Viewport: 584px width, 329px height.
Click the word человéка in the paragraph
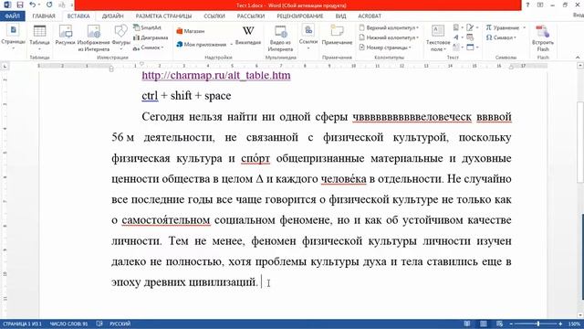(x=343, y=179)
